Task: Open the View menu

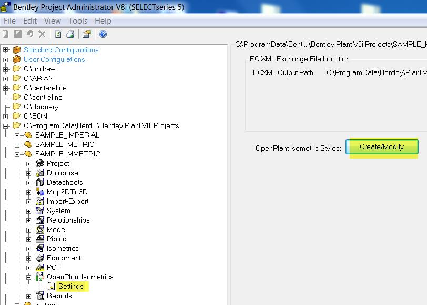Action: pos(53,21)
